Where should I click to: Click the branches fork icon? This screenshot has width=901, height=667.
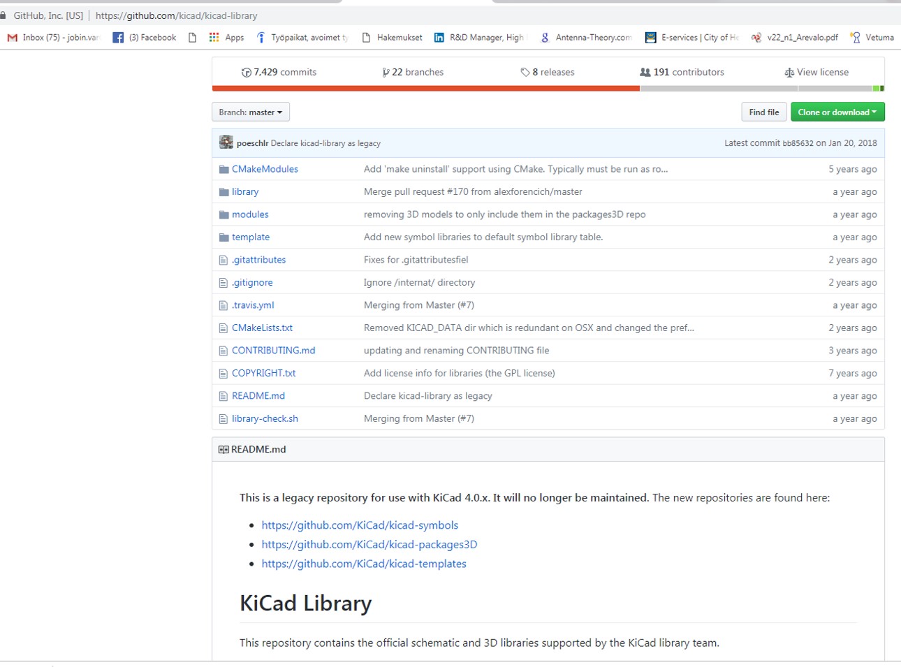[x=386, y=73]
